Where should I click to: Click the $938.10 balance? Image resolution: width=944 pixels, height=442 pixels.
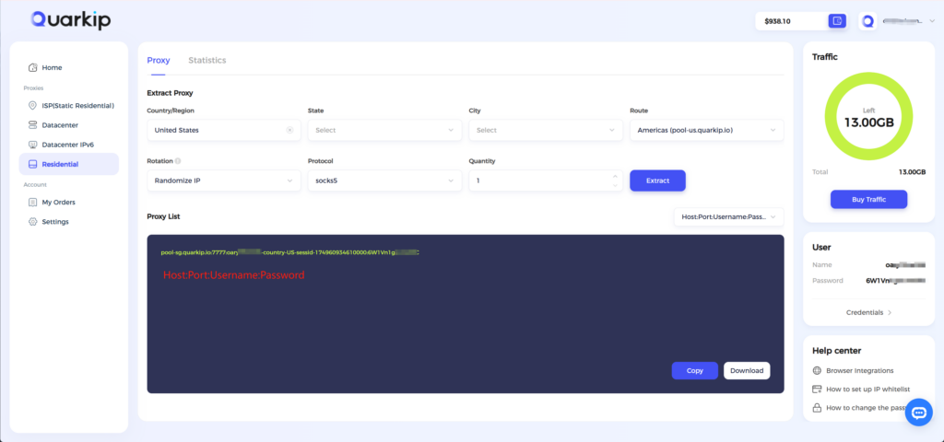click(x=777, y=21)
